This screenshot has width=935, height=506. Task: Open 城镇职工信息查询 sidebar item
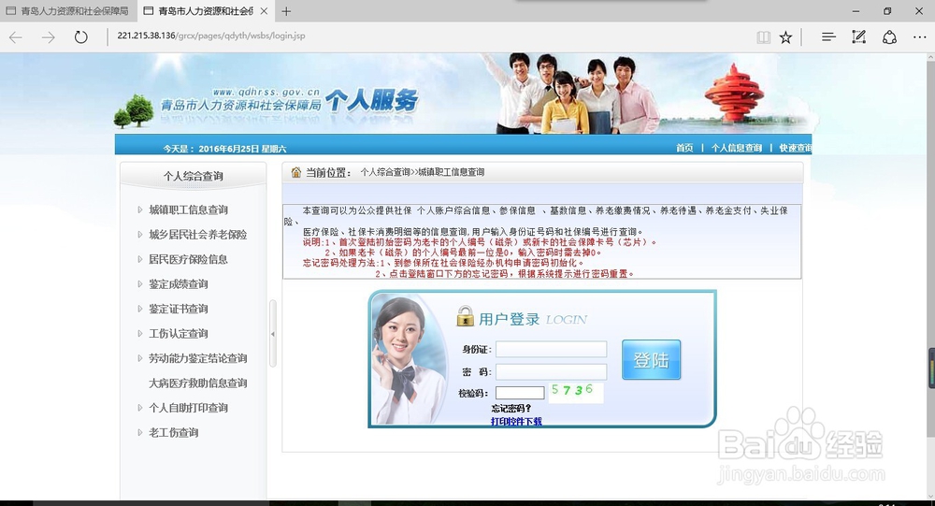tap(189, 210)
